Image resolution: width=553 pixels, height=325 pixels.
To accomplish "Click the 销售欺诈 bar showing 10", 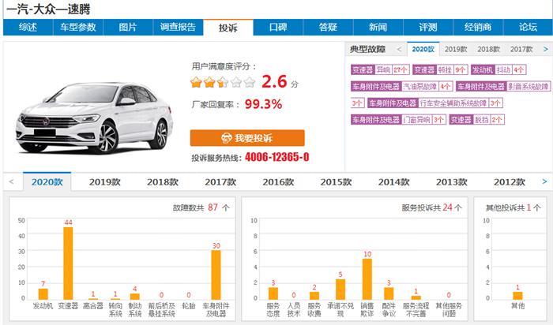I will (x=367, y=279).
